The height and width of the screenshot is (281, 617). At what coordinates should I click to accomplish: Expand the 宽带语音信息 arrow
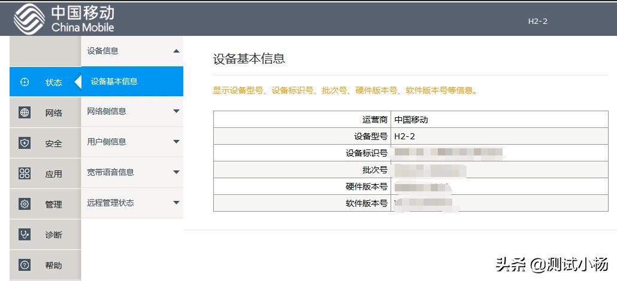pos(176,172)
